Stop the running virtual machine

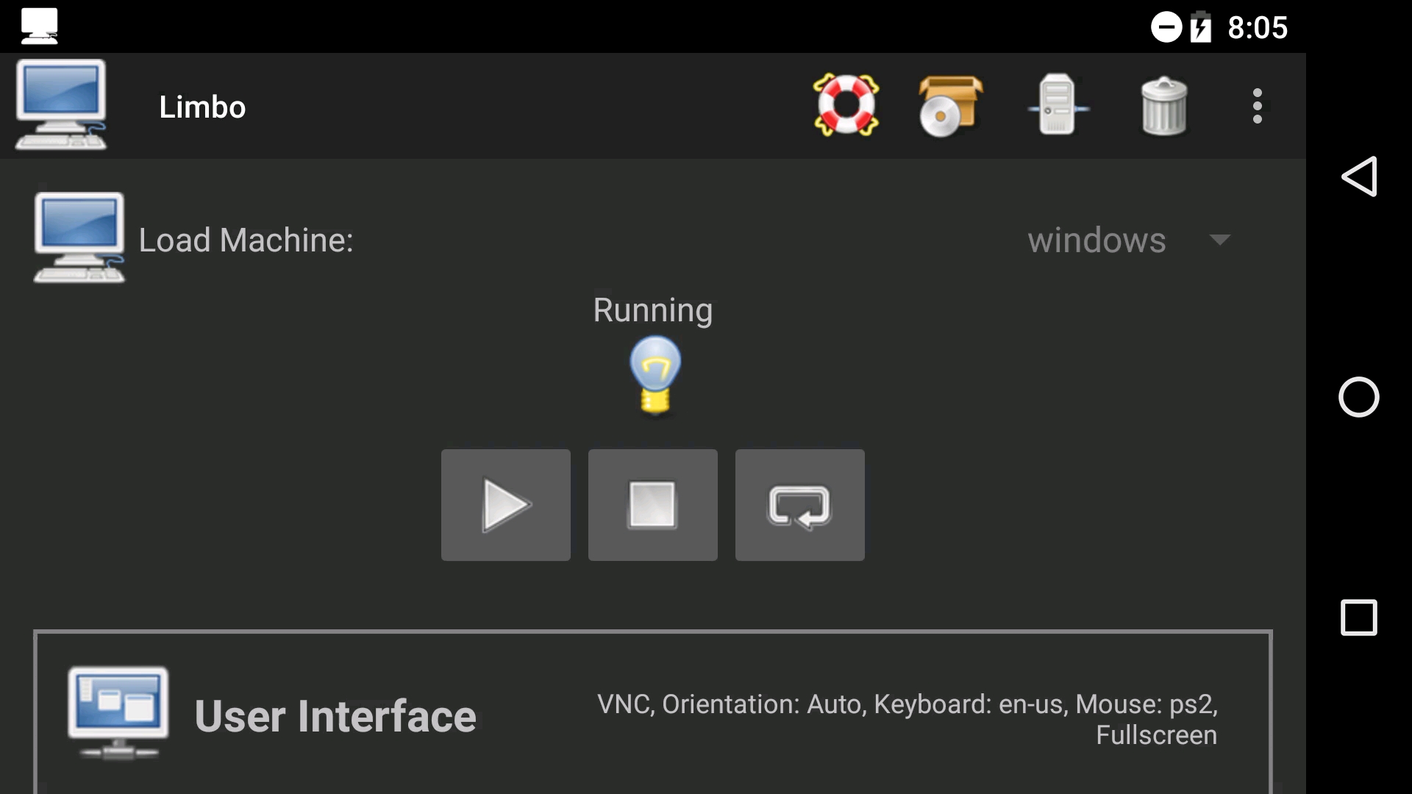tap(652, 505)
